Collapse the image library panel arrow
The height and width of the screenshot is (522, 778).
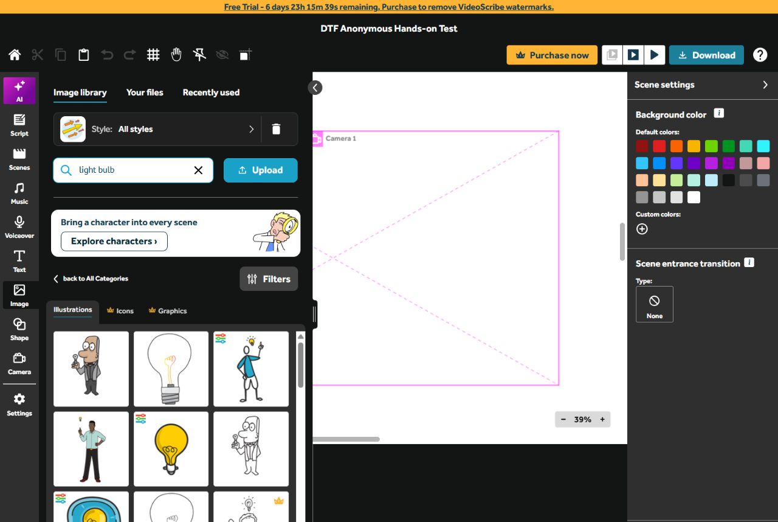(x=315, y=88)
